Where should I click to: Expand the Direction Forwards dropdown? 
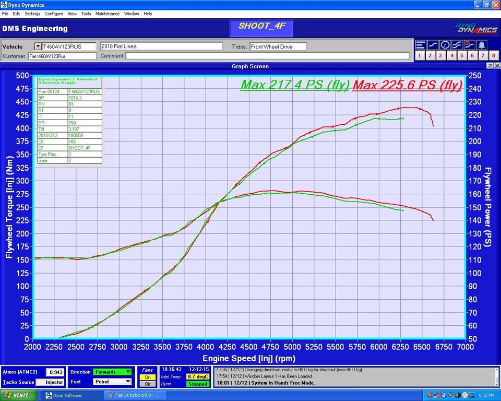pyautogui.click(x=128, y=372)
